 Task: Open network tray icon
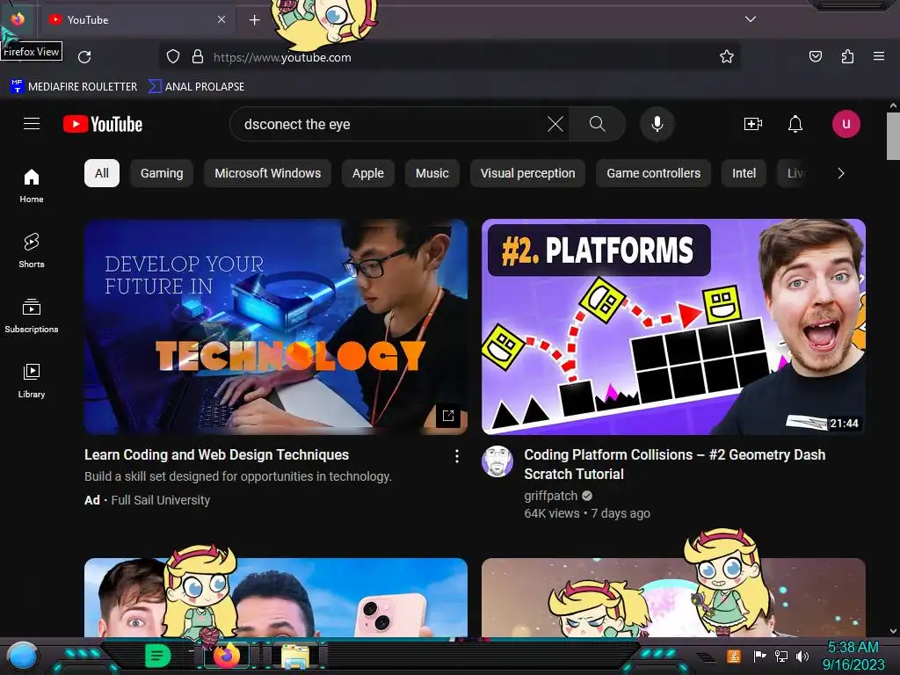point(781,656)
